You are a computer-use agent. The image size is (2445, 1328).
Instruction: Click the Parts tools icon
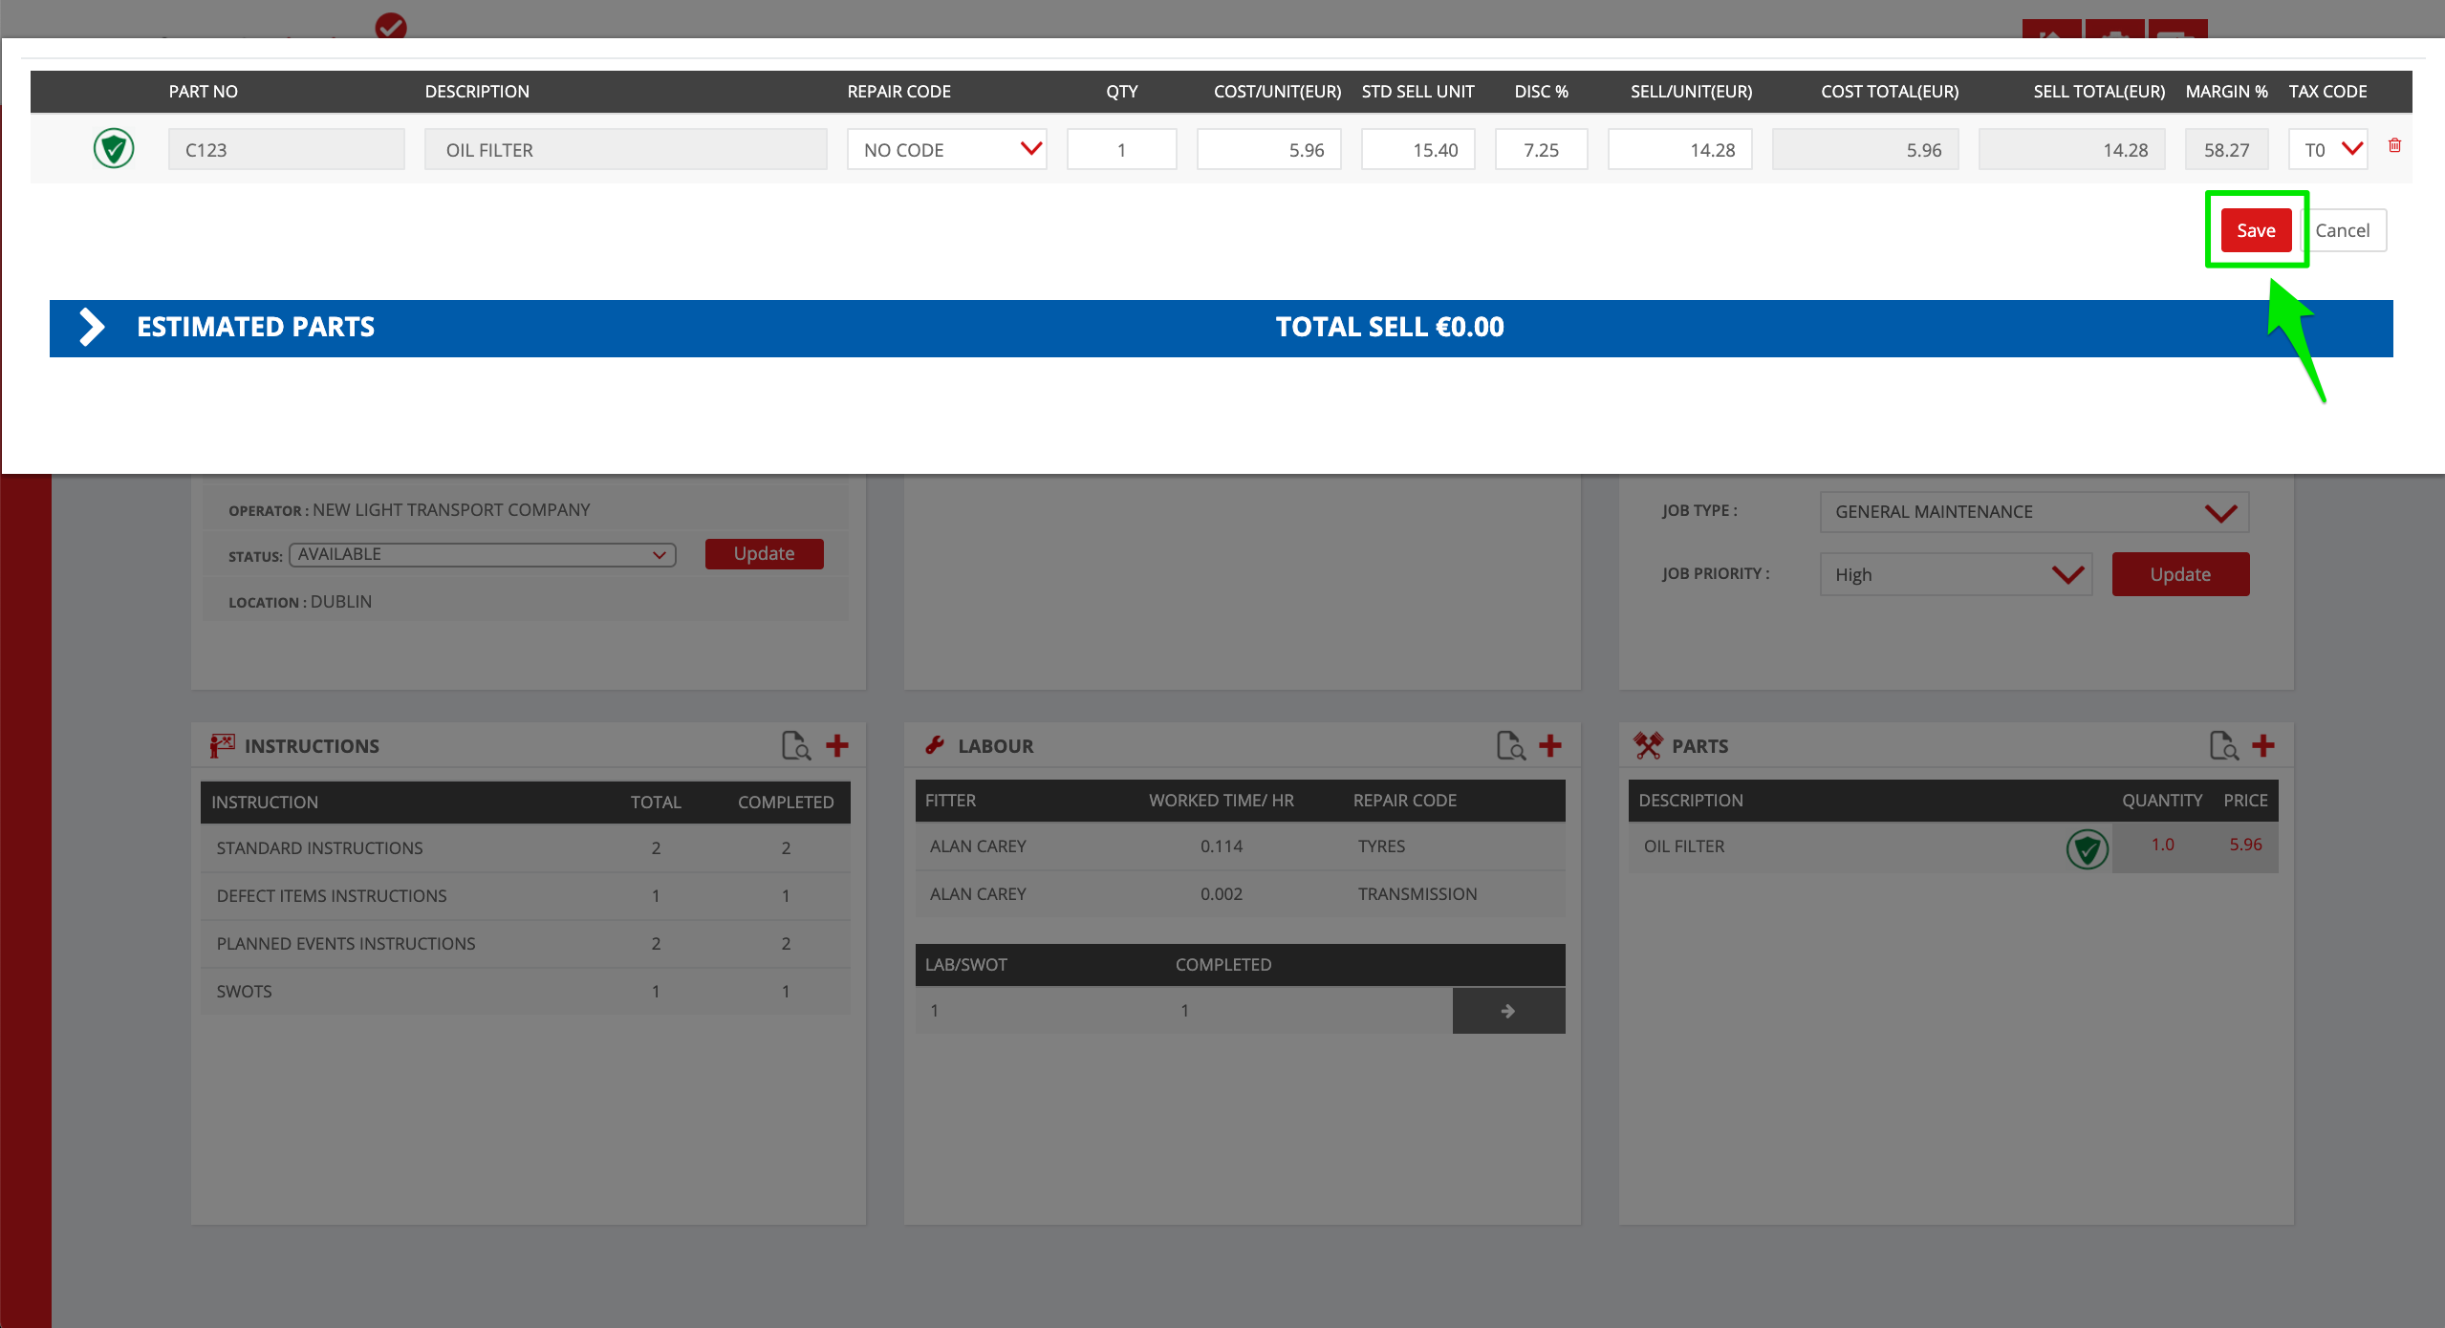(x=1648, y=745)
